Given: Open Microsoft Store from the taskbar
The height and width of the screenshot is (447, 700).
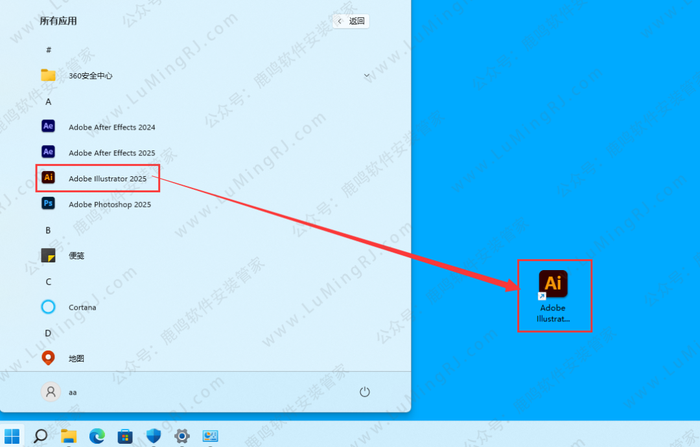Looking at the screenshot, I should click(x=125, y=436).
